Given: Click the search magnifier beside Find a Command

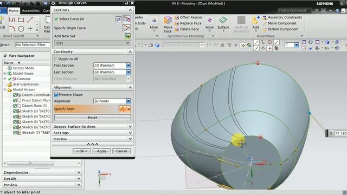Looking at the screenshot, I should point(317,10).
